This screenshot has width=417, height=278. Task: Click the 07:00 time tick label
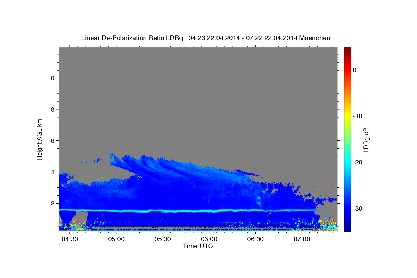302,240
